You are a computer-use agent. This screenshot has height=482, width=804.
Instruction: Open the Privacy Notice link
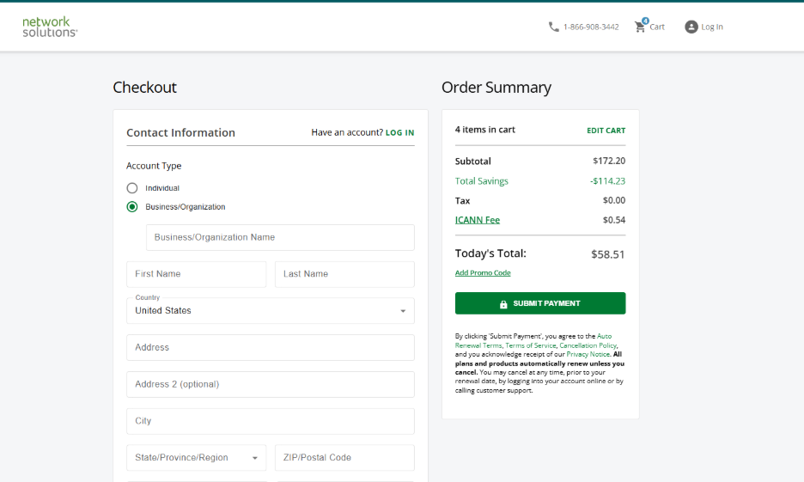(588, 354)
